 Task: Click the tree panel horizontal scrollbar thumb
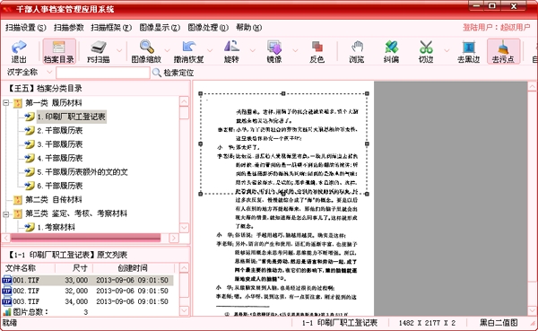click(x=86, y=238)
